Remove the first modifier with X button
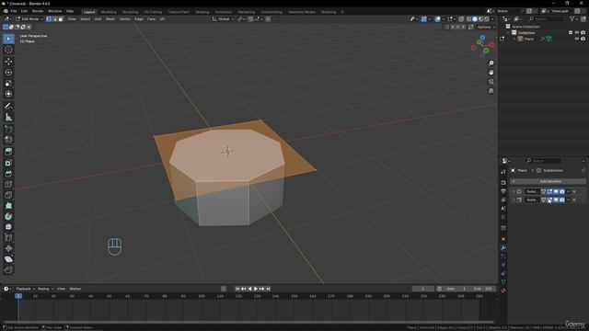 click(574, 191)
